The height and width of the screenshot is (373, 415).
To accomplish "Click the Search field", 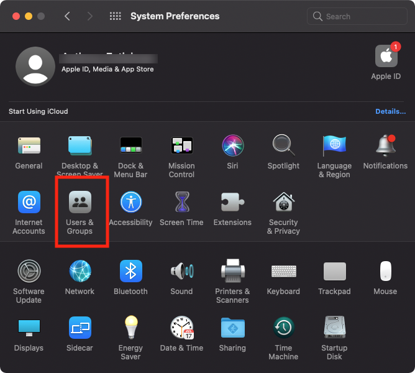I will 357,16.
